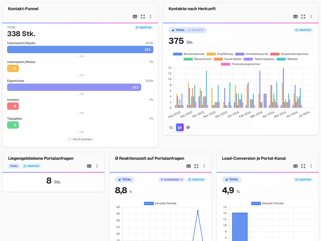Click the "4,9 %" conversion value
The height and width of the screenshot is (241, 321).
(x=231, y=191)
